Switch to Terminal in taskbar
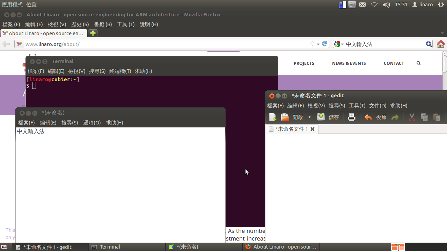This screenshot has height=251, width=447. (x=127, y=247)
